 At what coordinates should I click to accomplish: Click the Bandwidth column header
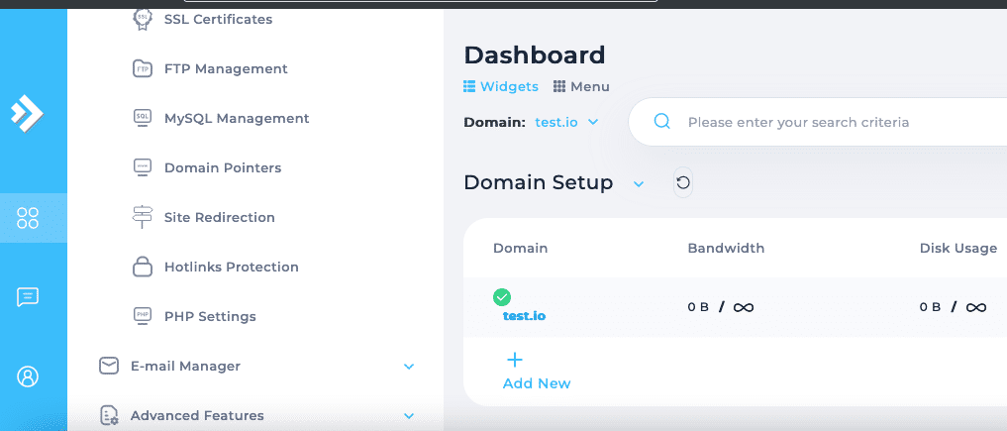pyautogui.click(x=726, y=248)
